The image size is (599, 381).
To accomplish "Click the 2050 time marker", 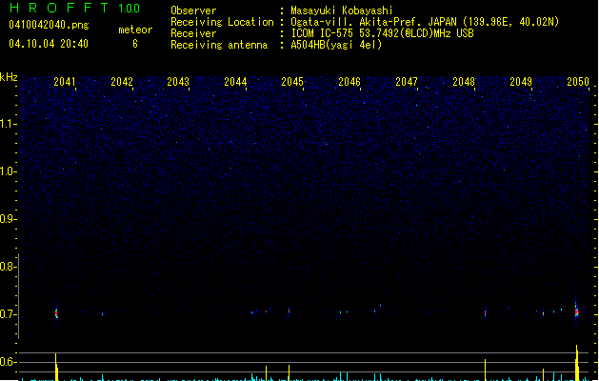I will [578, 82].
